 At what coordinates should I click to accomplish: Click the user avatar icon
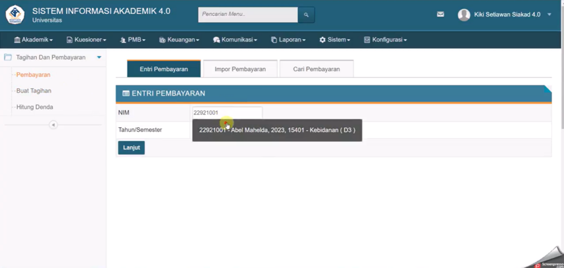tap(464, 15)
